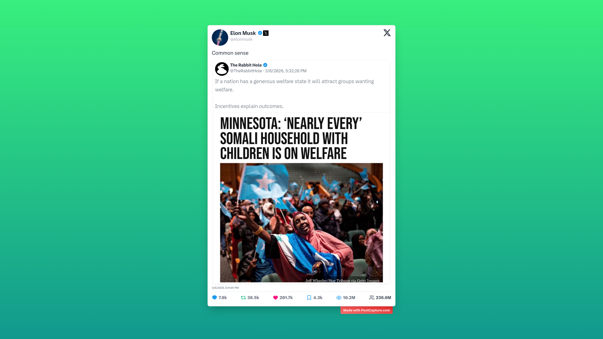Screen dimensions: 603x339
Task: Click The Rabbit Hole verified badge
Action: tap(265, 65)
